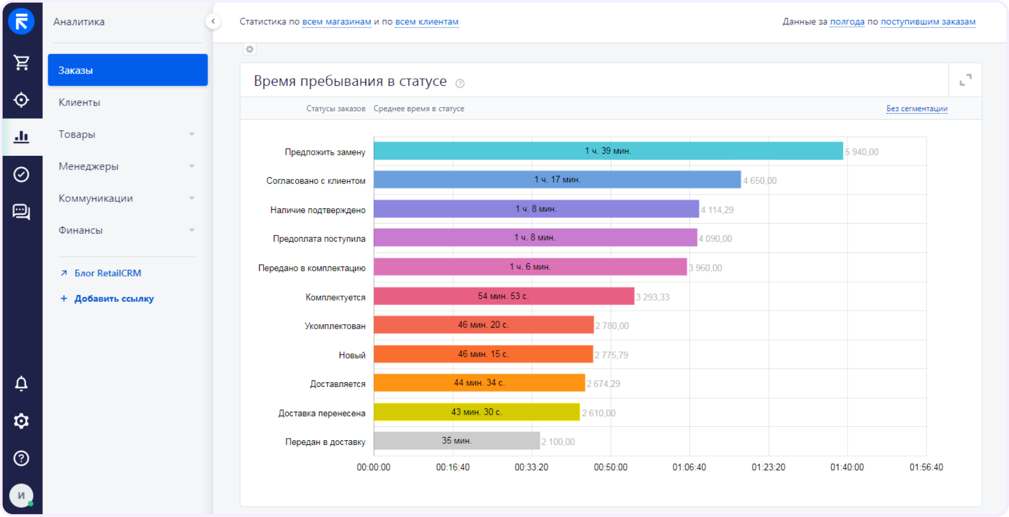This screenshot has height=517, width=1009.
Task: Expand the Товары submenu arrow
Action: tap(192, 134)
